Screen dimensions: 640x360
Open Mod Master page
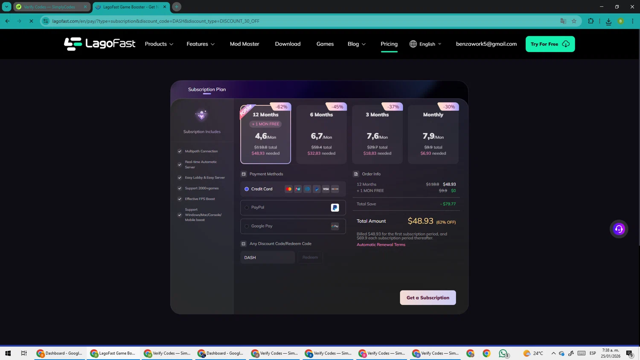[x=244, y=44]
